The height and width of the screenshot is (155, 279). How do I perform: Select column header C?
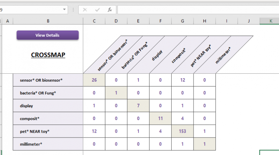[x=94, y=21]
